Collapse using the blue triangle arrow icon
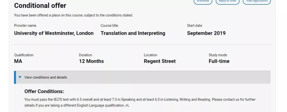Viewport: 287px width, 112px height. point(20,77)
